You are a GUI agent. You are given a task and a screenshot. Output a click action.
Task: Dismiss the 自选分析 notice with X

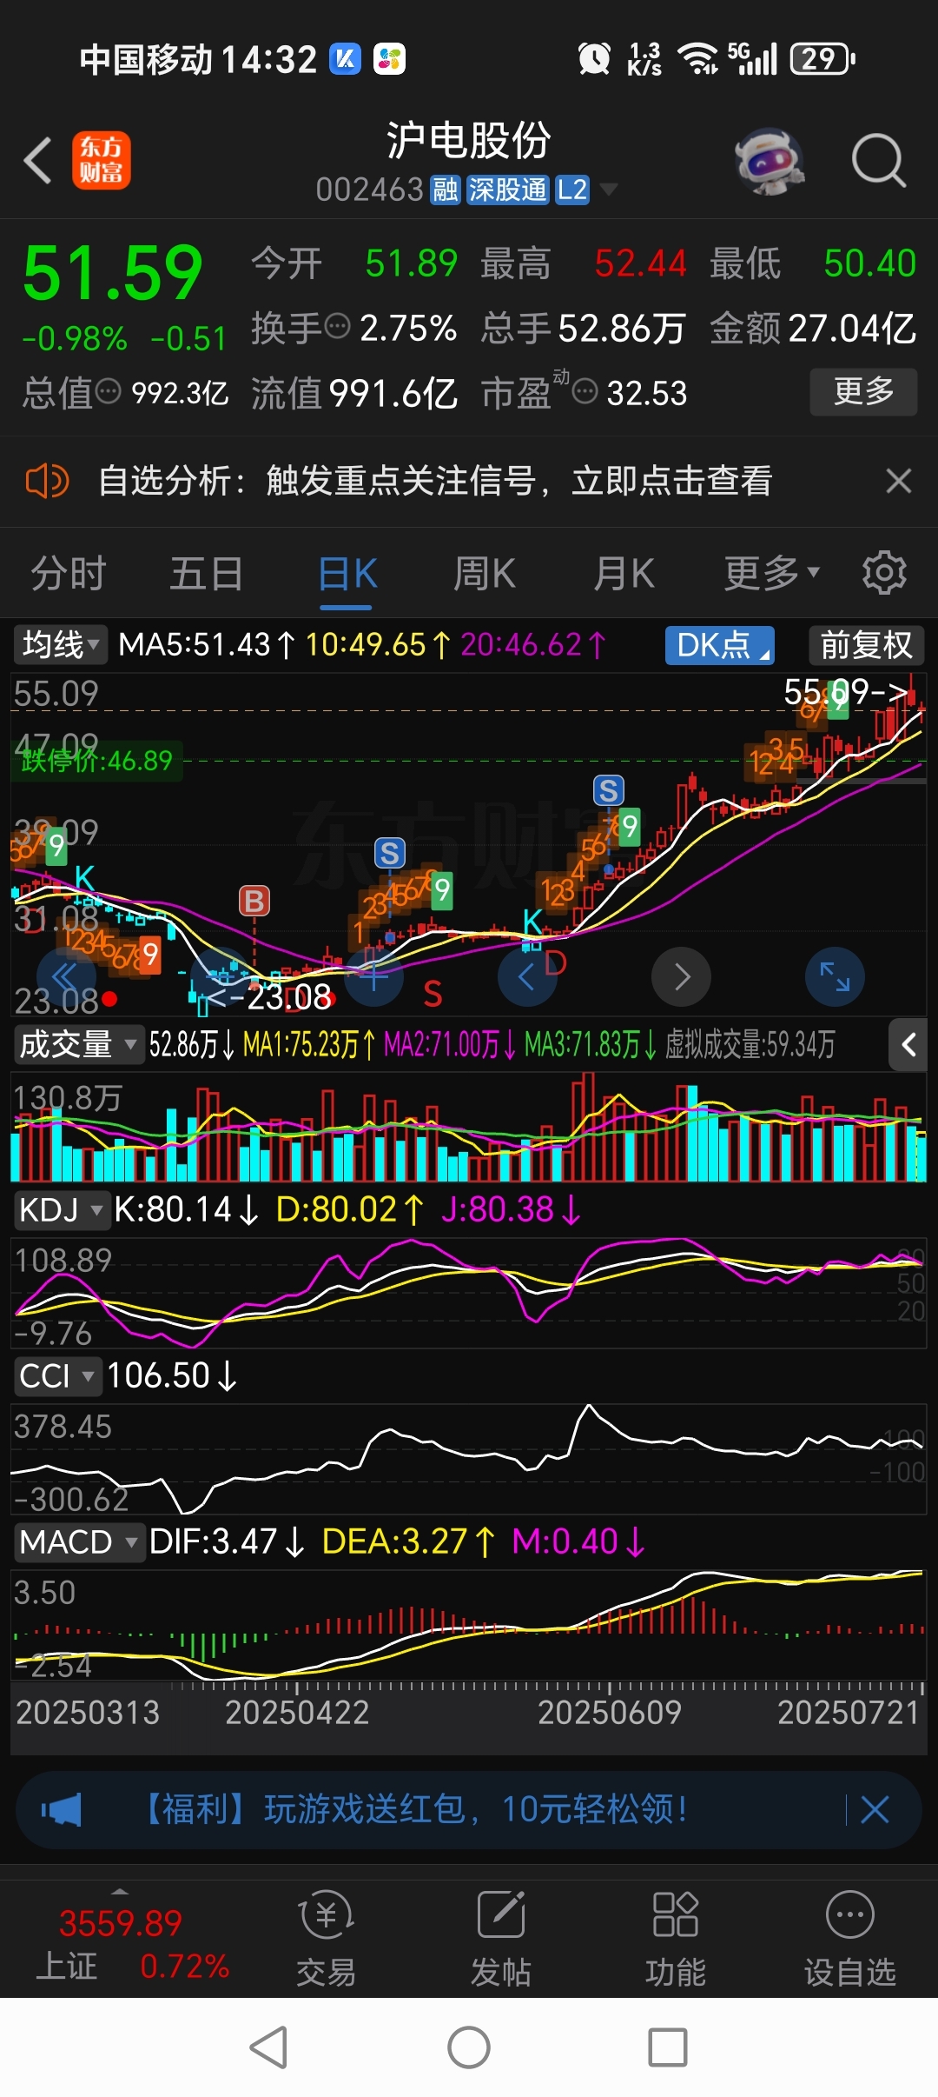pos(899,481)
